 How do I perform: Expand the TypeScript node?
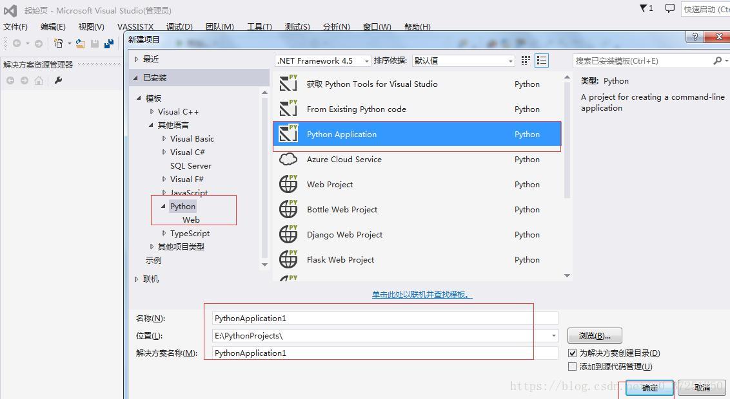(x=164, y=233)
